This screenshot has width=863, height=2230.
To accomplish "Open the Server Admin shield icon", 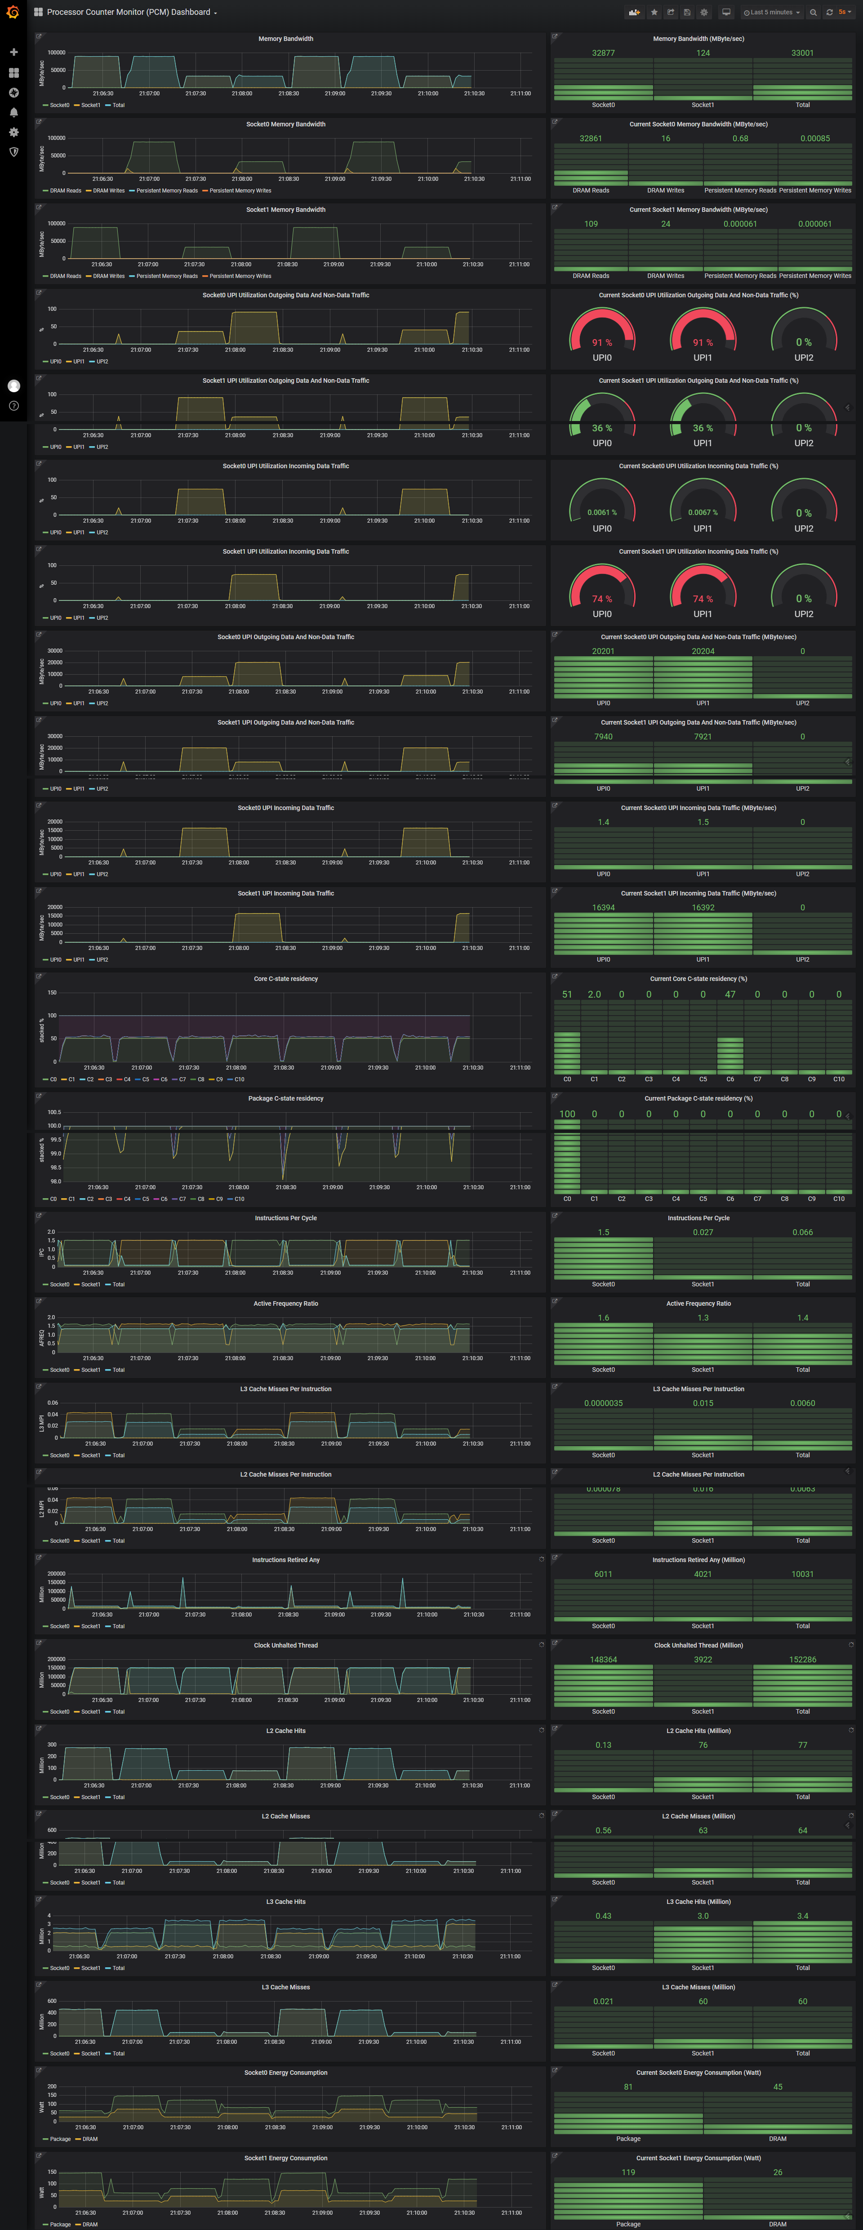I will point(13,152).
